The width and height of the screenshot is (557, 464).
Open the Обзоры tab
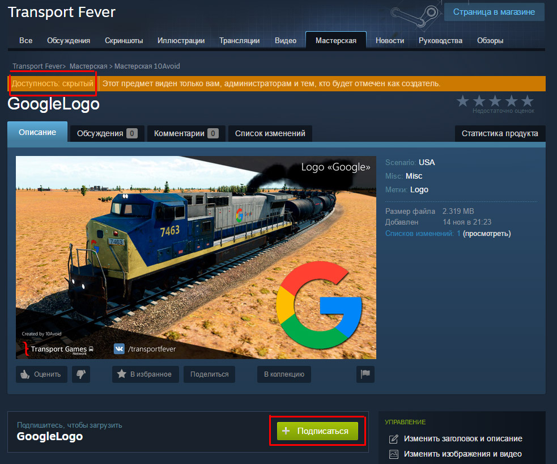[x=490, y=40]
